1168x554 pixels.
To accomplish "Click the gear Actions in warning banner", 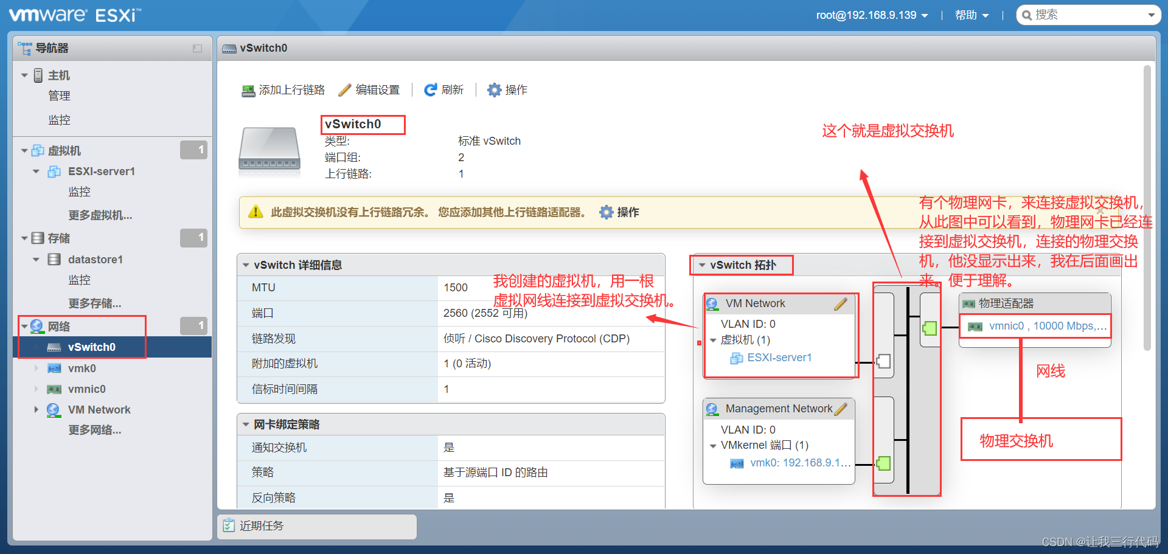I will 607,212.
